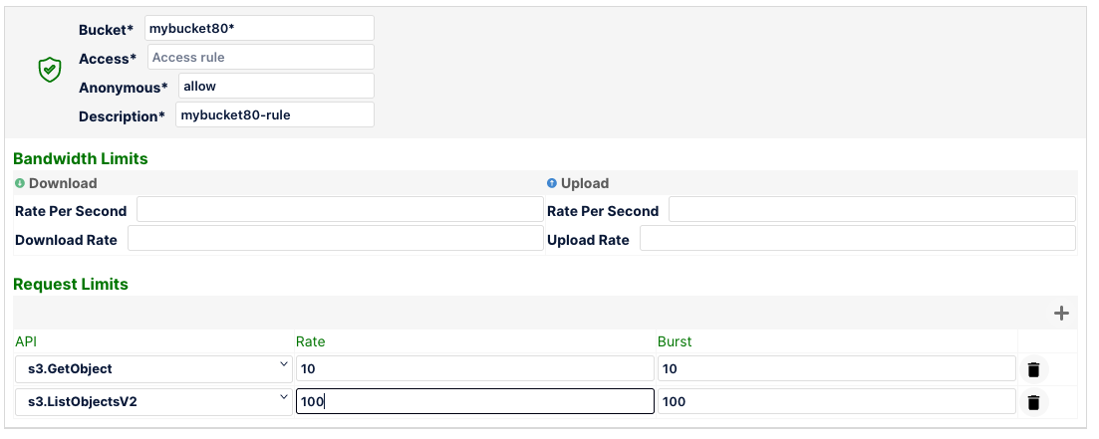The width and height of the screenshot is (1099, 439).
Task: Click the green shield status icon
Action: click(50, 70)
